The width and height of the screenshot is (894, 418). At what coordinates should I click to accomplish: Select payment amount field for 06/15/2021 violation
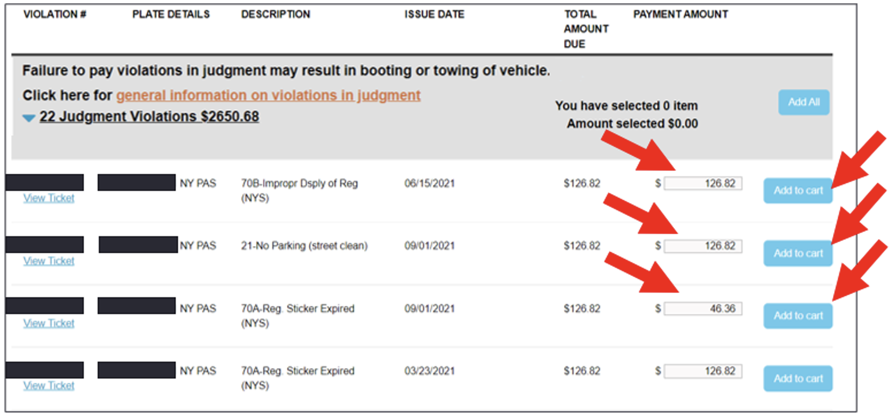click(x=703, y=183)
